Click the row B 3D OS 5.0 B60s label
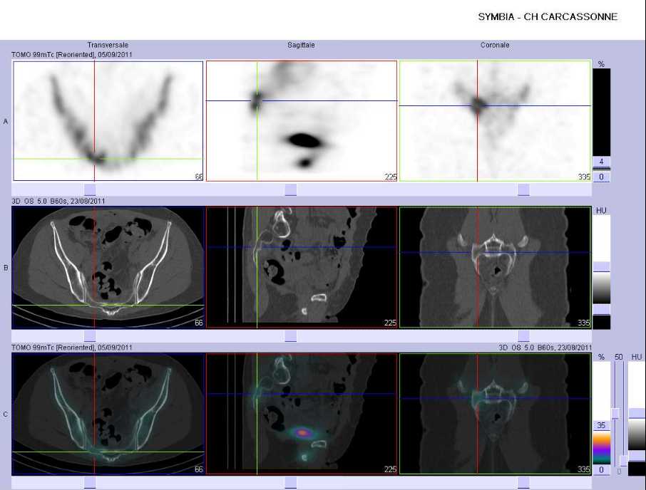The height and width of the screenshot is (490, 646). tap(58, 201)
